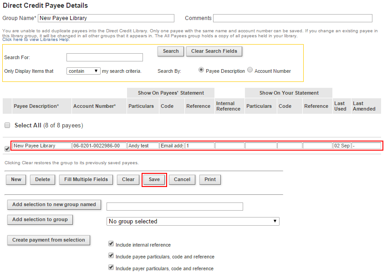The width and height of the screenshot is (387, 278).
Task: Uncheck Include internal reference
Action: pos(111,244)
